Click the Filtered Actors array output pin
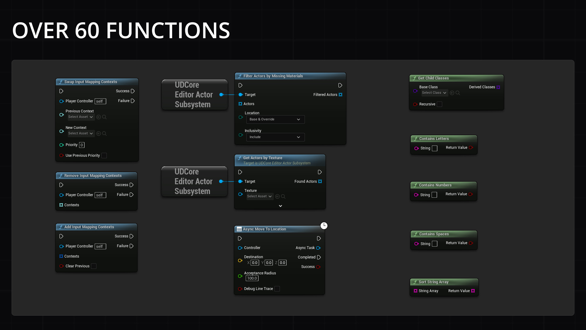The height and width of the screenshot is (330, 586). pos(341,94)
